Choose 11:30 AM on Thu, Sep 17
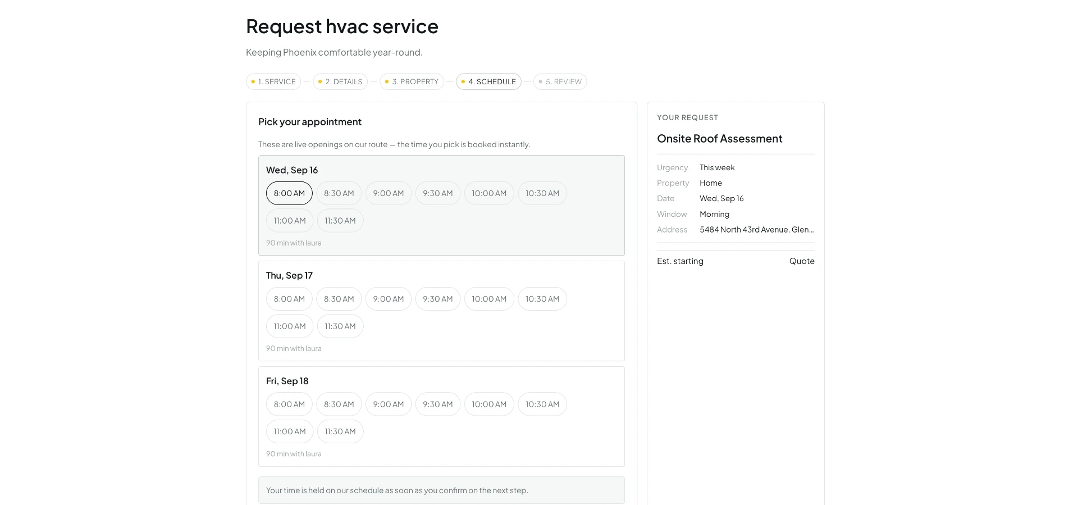Screen dimensions: 1078x505 tap(340, 326)
